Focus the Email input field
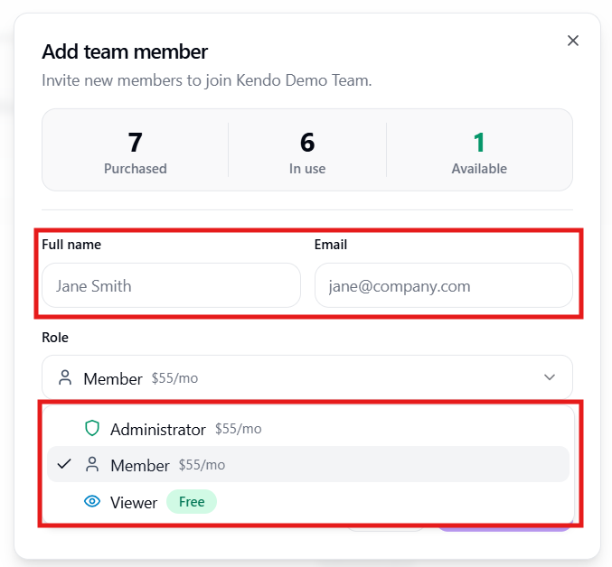Viewport: 612px width, 567px height. [443, 286]
